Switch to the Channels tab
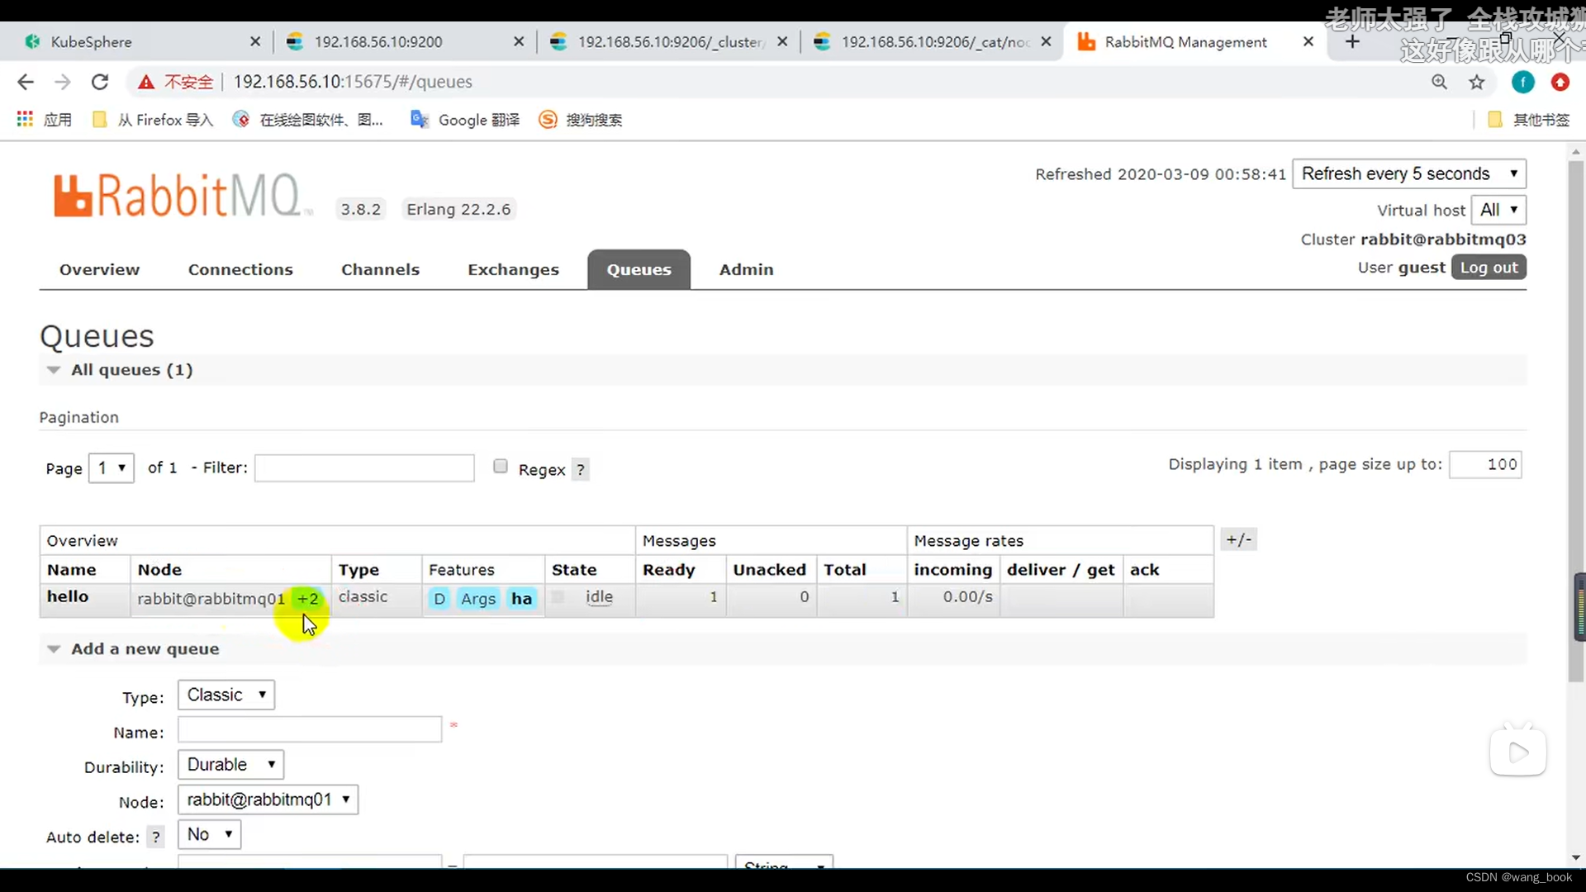Screen dimensions: 1586x892 click(380, 270)
